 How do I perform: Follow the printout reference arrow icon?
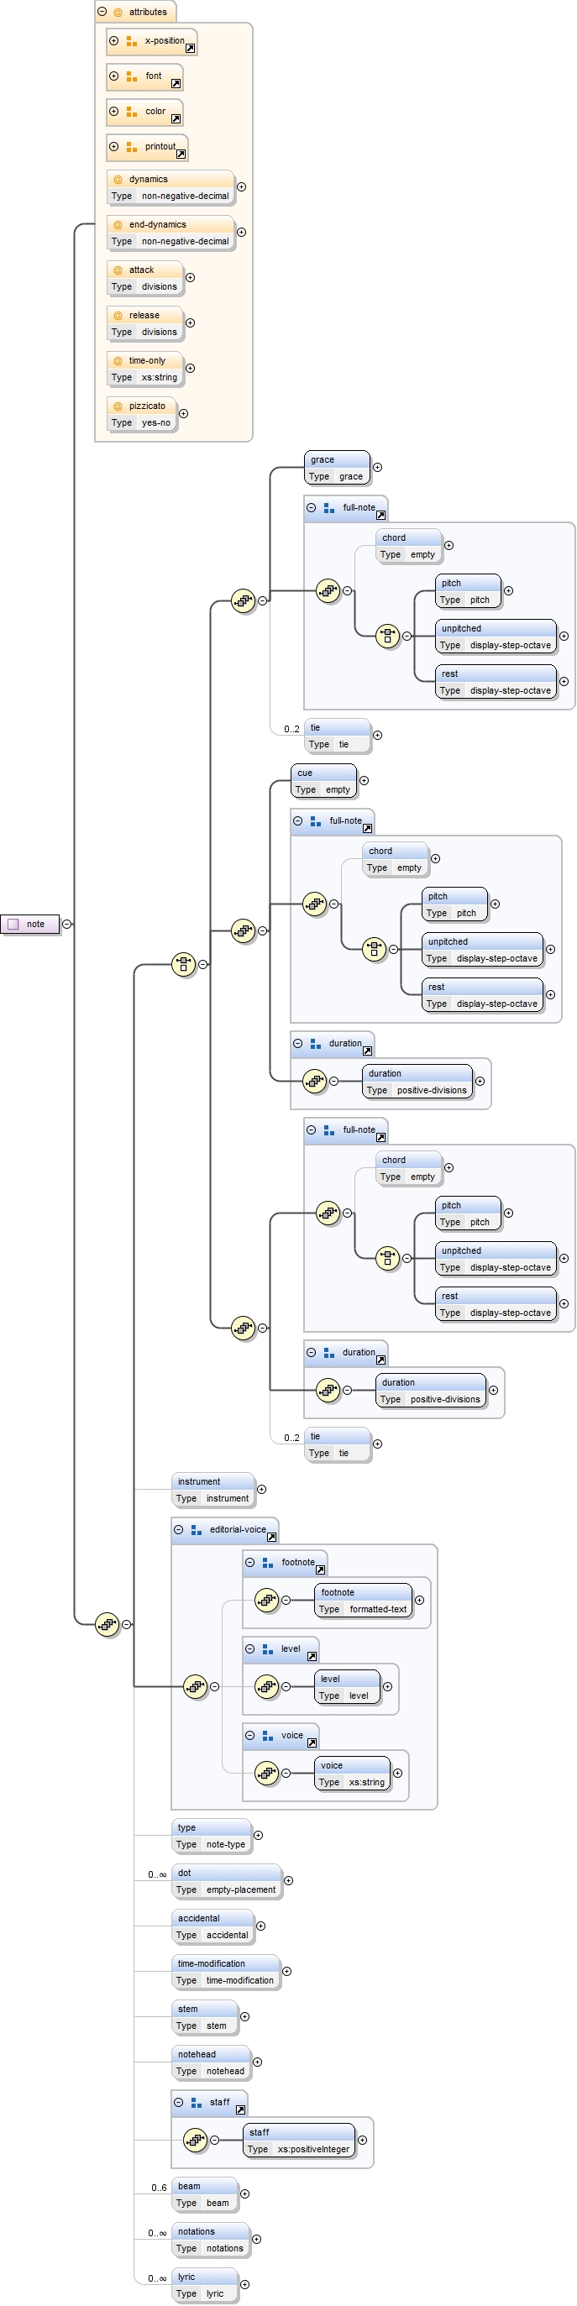coord(181,154)
